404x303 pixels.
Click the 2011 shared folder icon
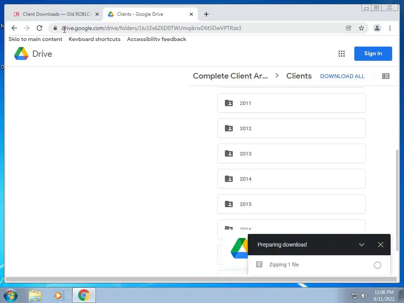click(229, 103)
